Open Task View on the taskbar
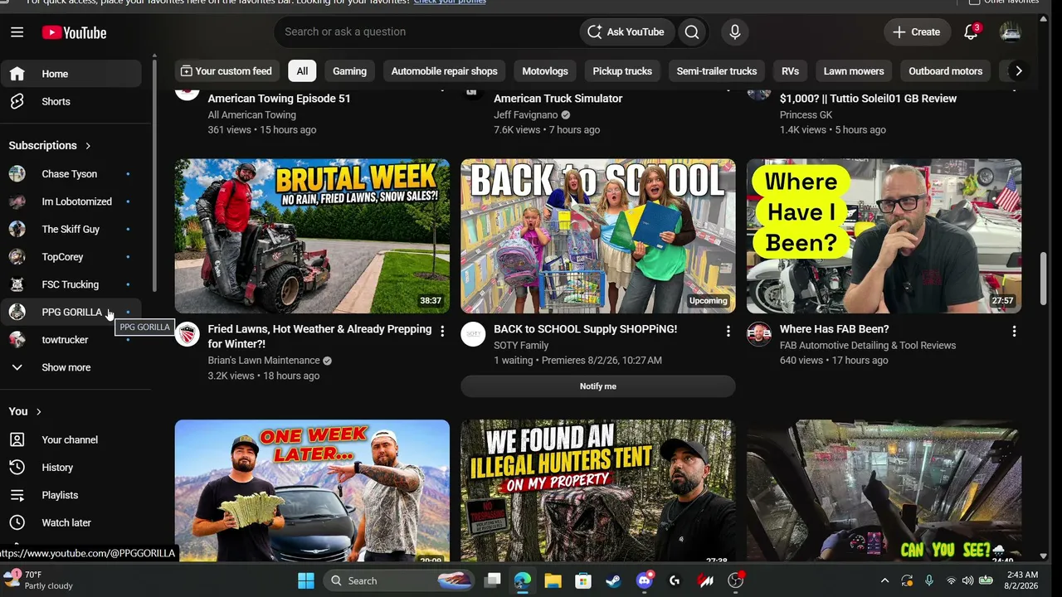1062x597 pixels. click(492, 580)
